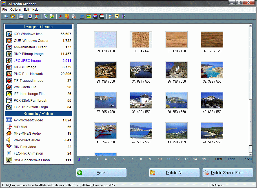Click the hourglass toolbar icon
This screenshot has height=188, width=257.
tap(37, 17)
